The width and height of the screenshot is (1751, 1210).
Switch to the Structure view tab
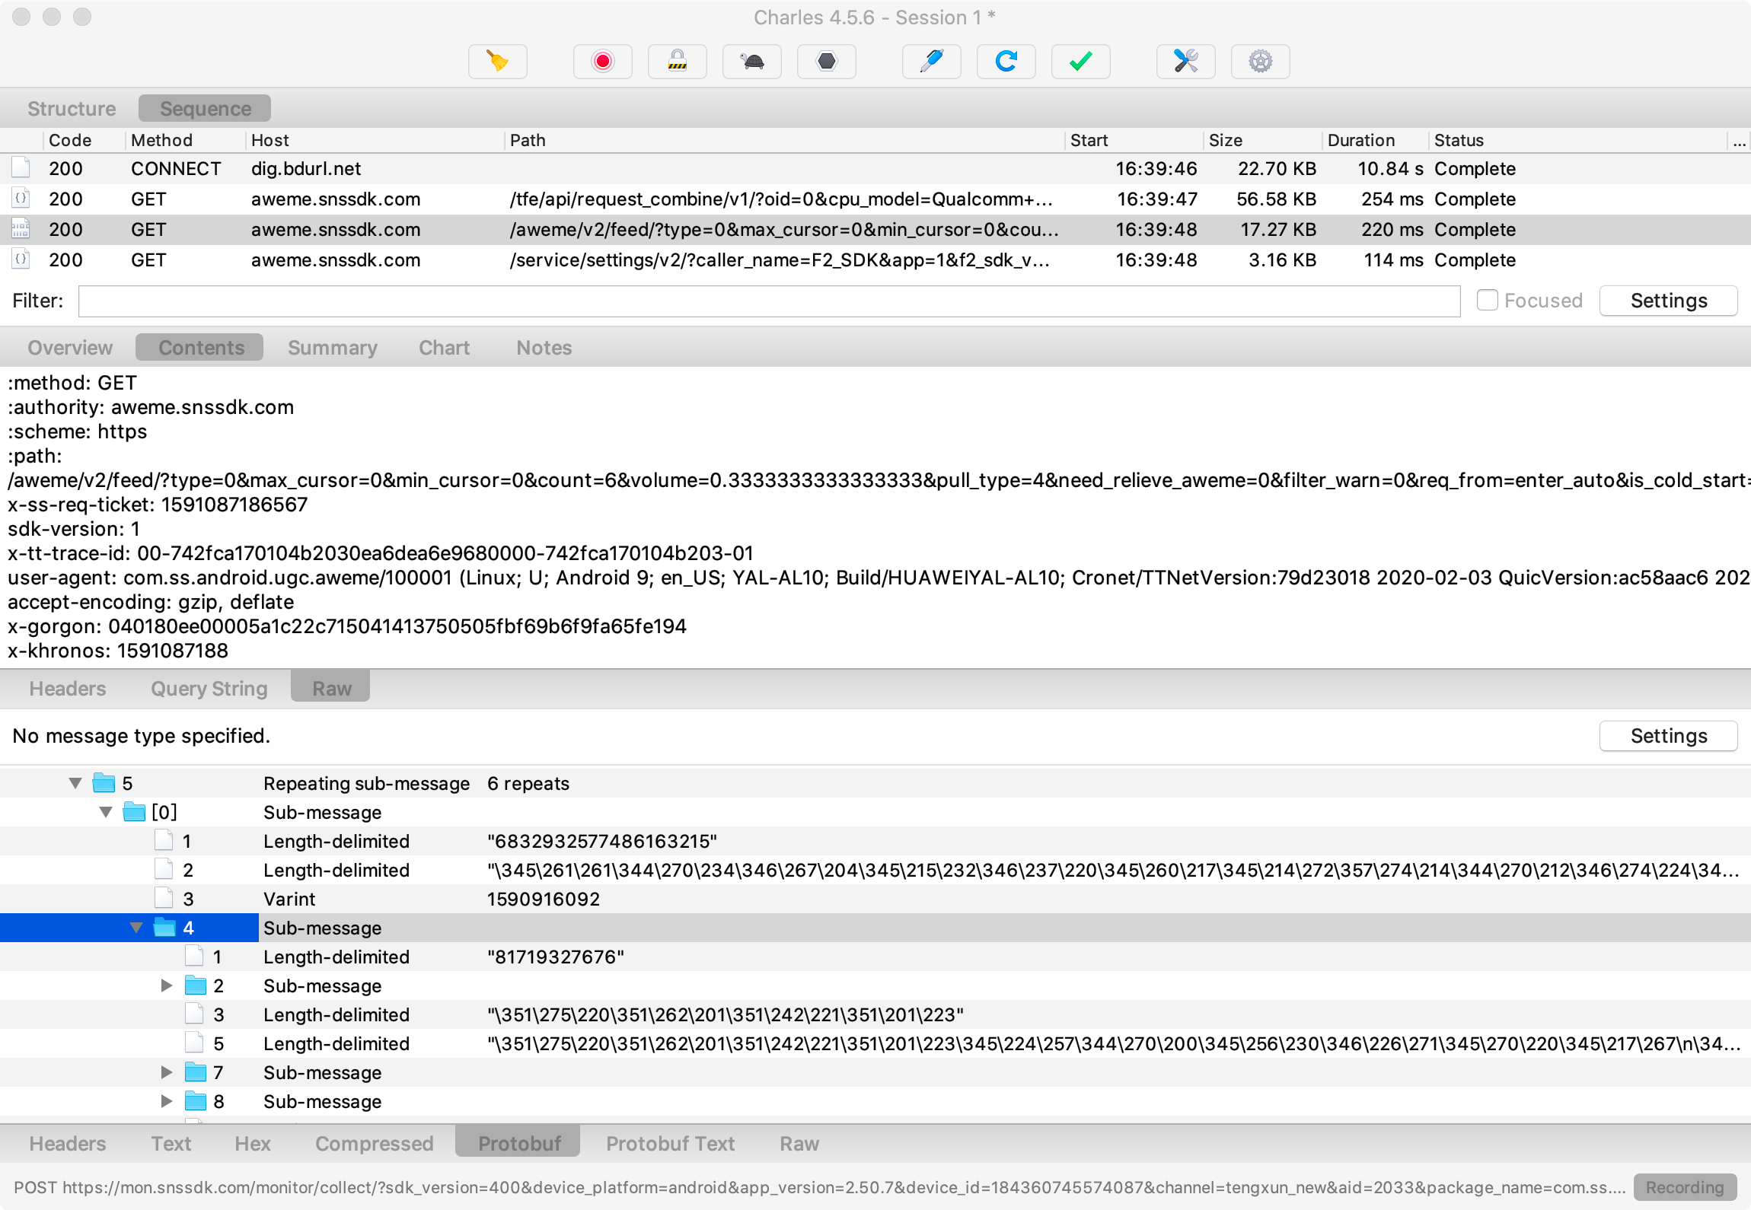pyautogui.click(x=72, y=109)
